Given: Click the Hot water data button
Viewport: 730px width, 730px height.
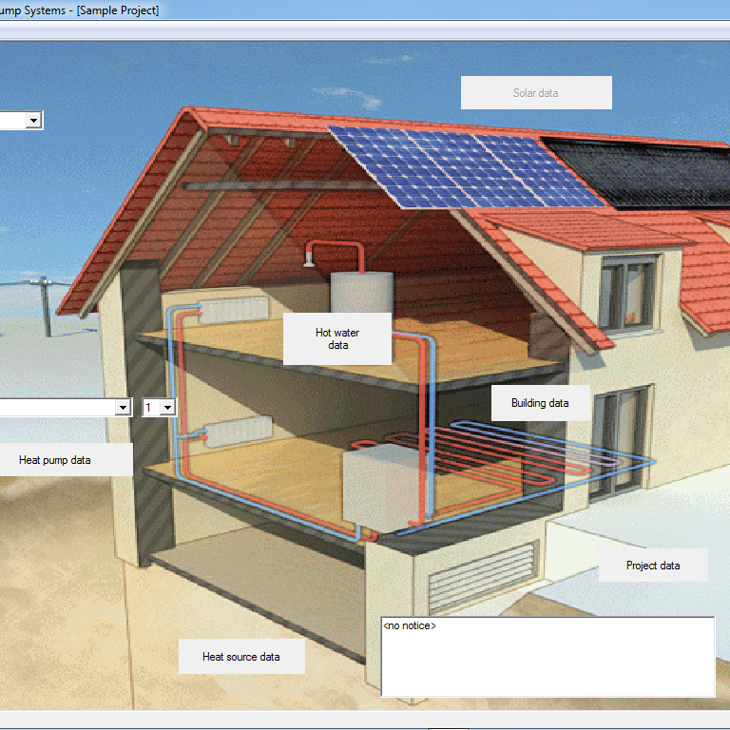Looking at the screenshot, I should 337,338.
